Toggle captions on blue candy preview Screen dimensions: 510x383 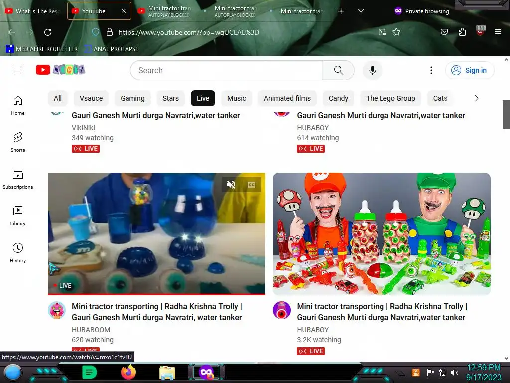click(252, 185)
